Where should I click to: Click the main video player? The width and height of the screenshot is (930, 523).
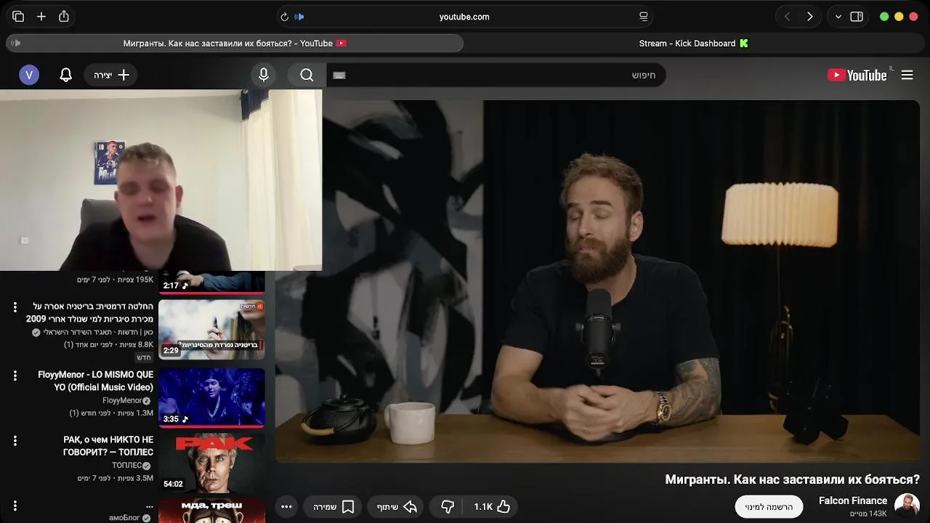pos(597,281)
